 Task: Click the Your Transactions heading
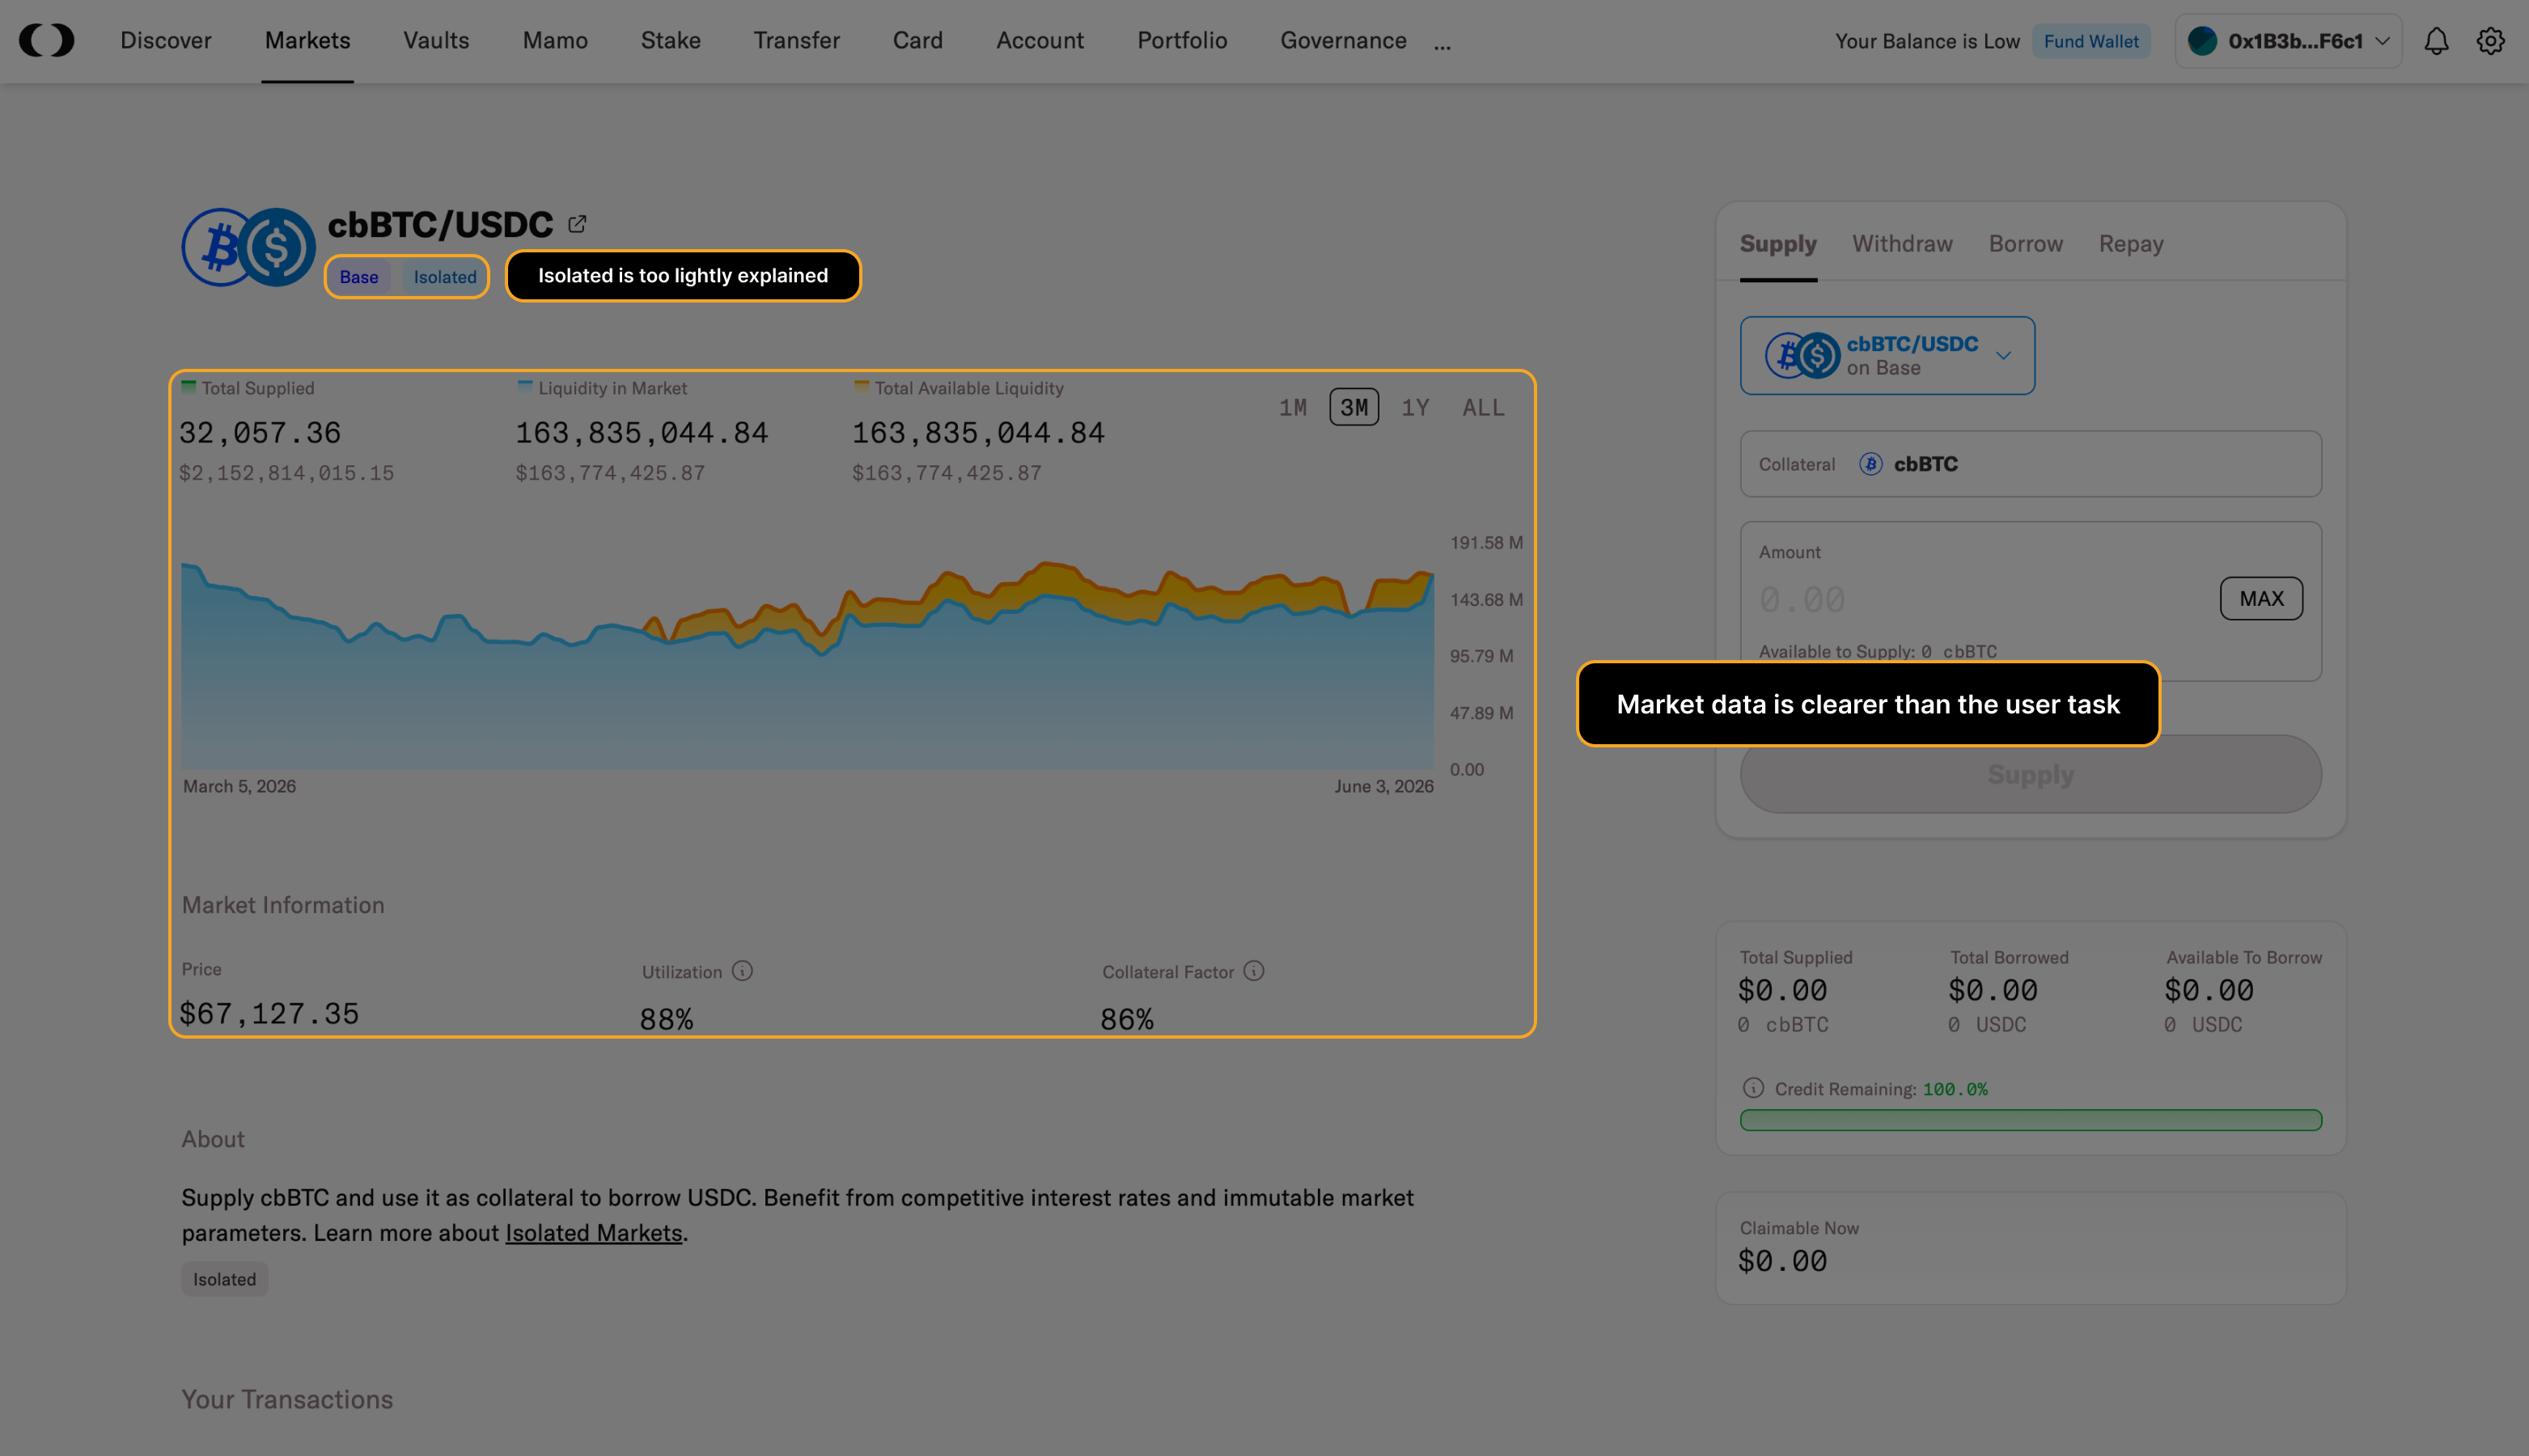pyautogui.click(x=287, y=1399)
